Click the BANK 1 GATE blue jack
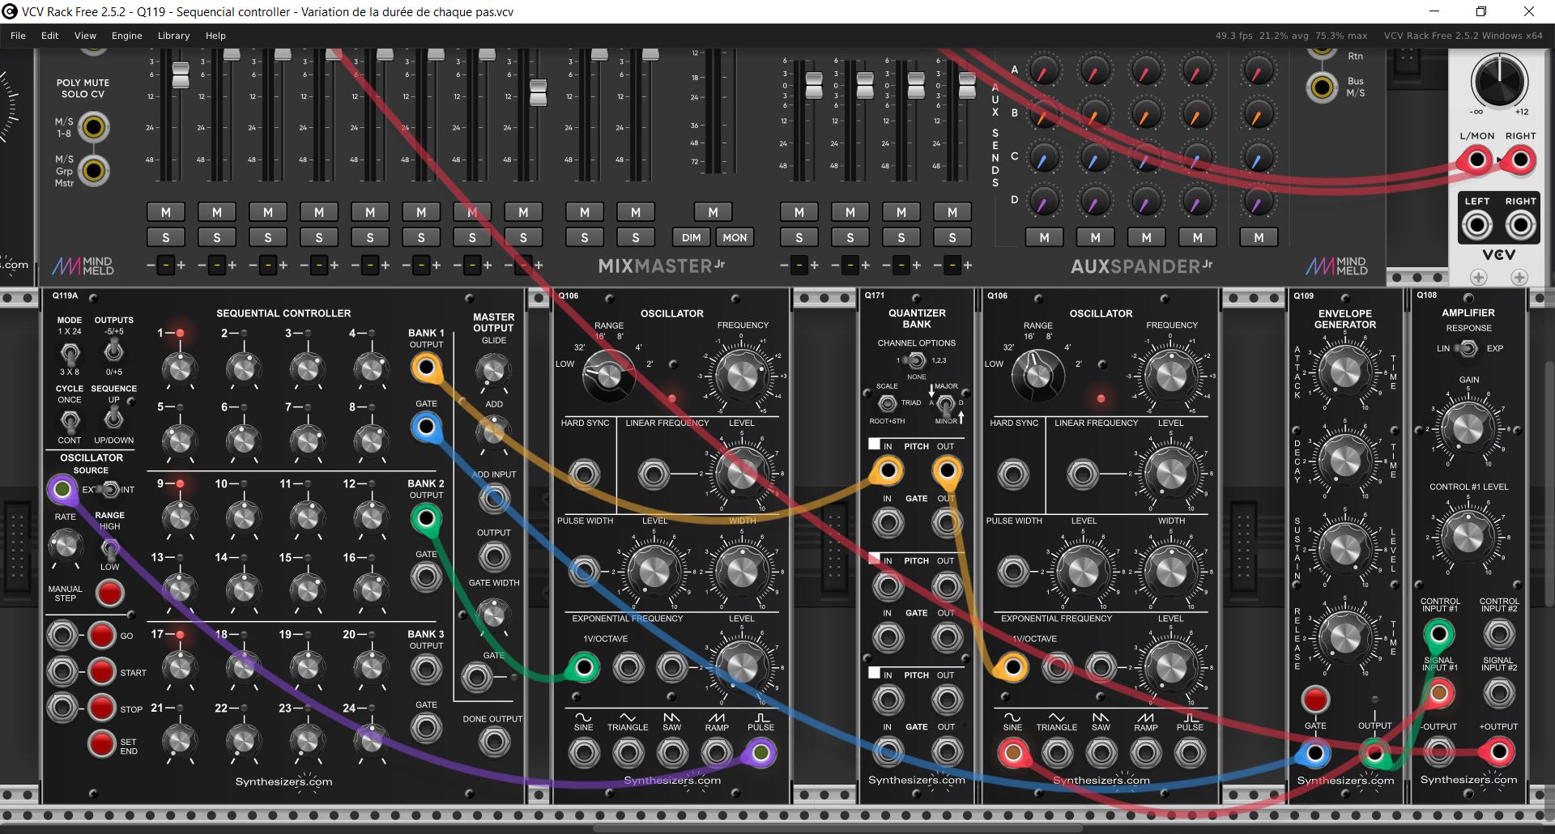Screen dimensions: 1555x834 click(x=426, y=427)
